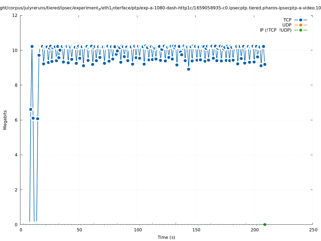Click the Time (s) x-axis label
Screen dimensions: 321x241
[166, 237]
